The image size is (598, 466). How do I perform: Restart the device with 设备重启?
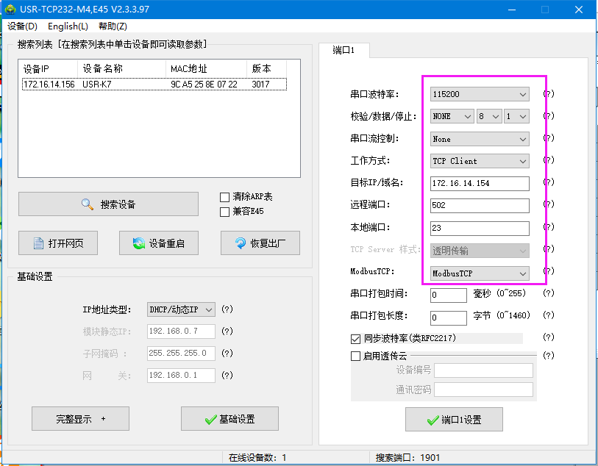coord(159,243)
